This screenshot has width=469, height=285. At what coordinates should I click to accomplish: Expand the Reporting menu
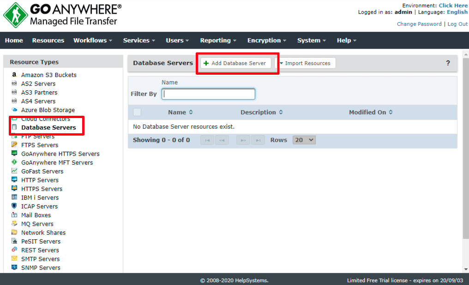point(218,40)
